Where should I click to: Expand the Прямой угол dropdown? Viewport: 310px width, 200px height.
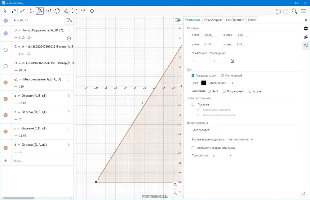click(x=222, y=156)
